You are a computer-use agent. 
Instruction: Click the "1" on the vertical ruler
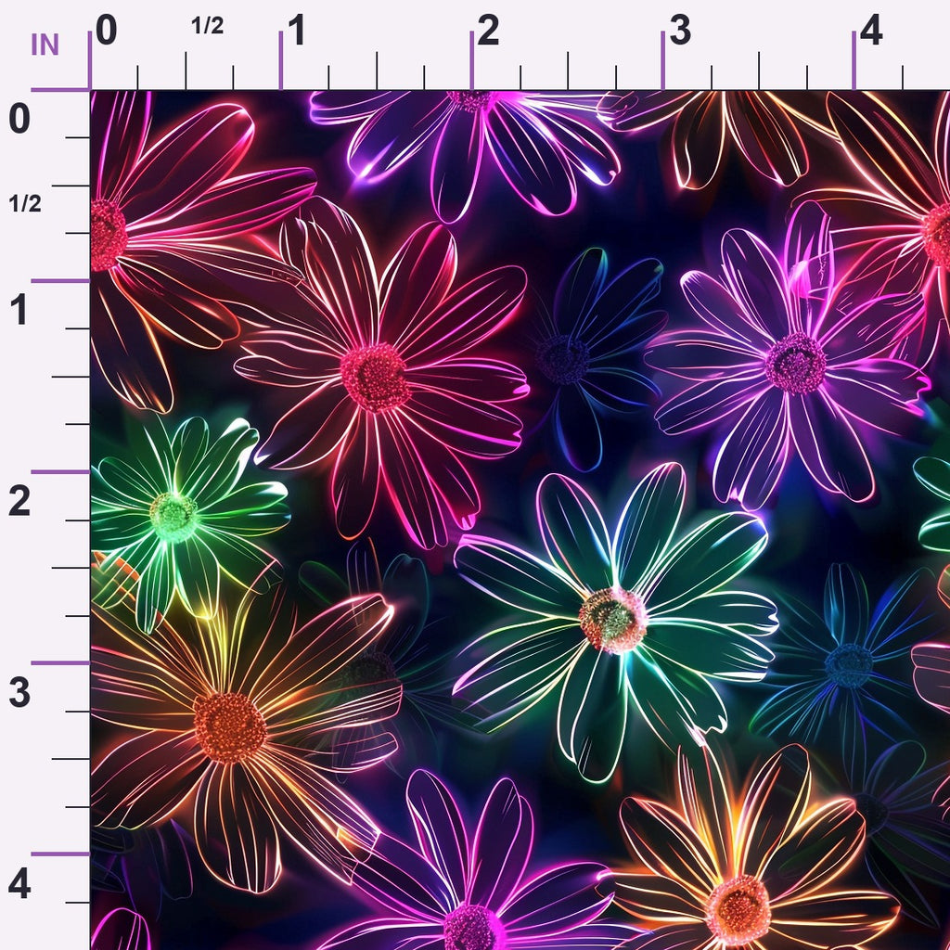[x=19, y=310]
